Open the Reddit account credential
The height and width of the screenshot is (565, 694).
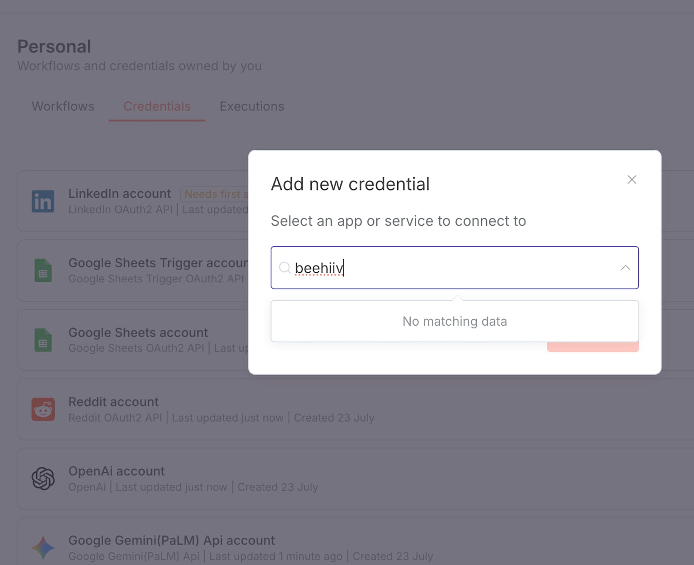(113, 402)
